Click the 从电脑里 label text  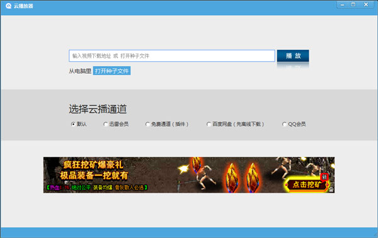pos(80,71)
